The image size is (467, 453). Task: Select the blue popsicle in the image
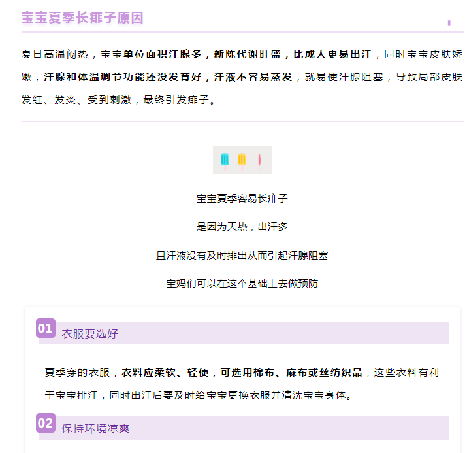pyautogui.click(x=225, y=160)
